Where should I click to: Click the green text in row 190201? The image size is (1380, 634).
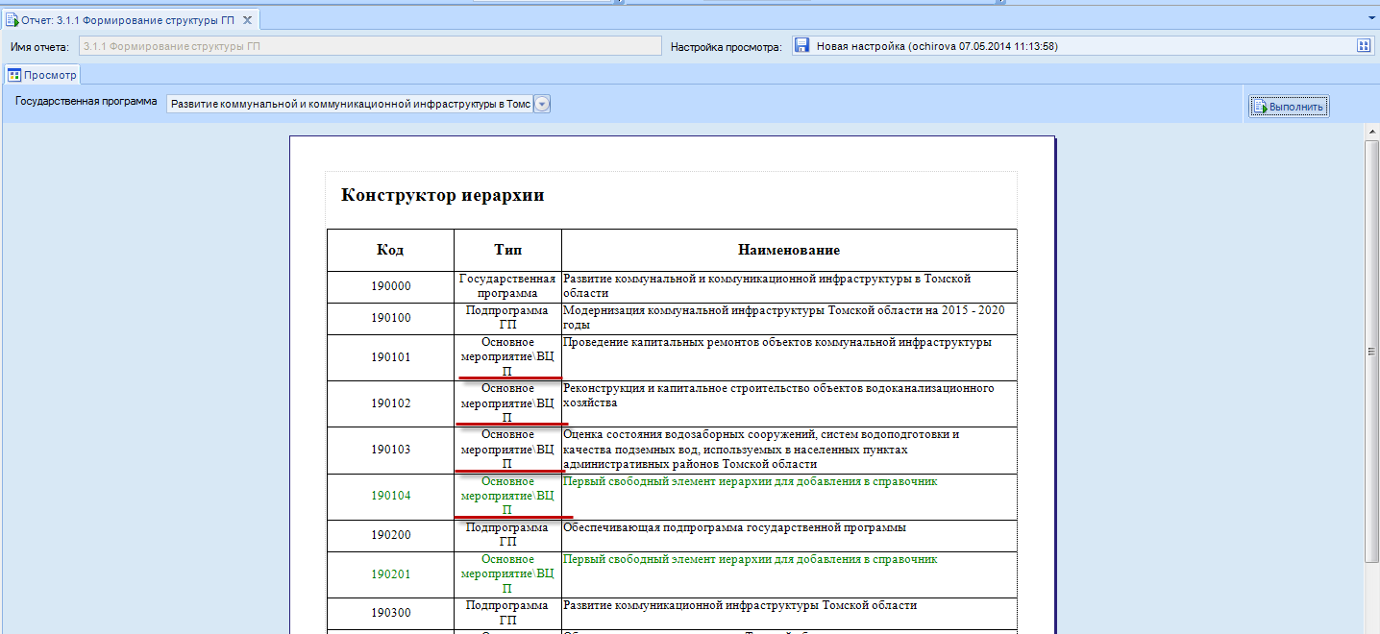[x=750, y=559]
